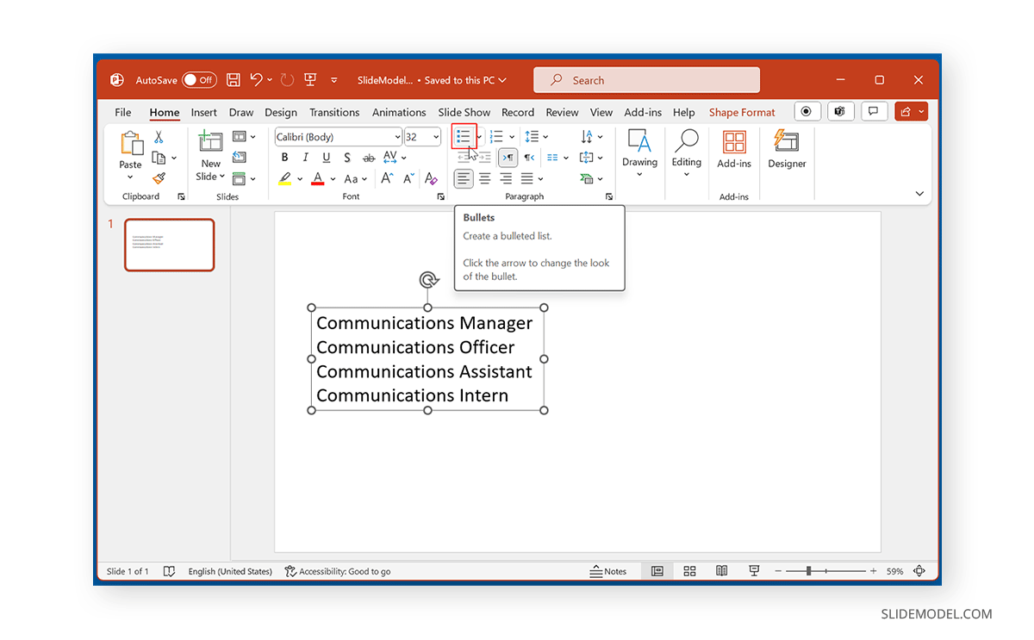Select the Increase Font Size icon

(387, 178)
